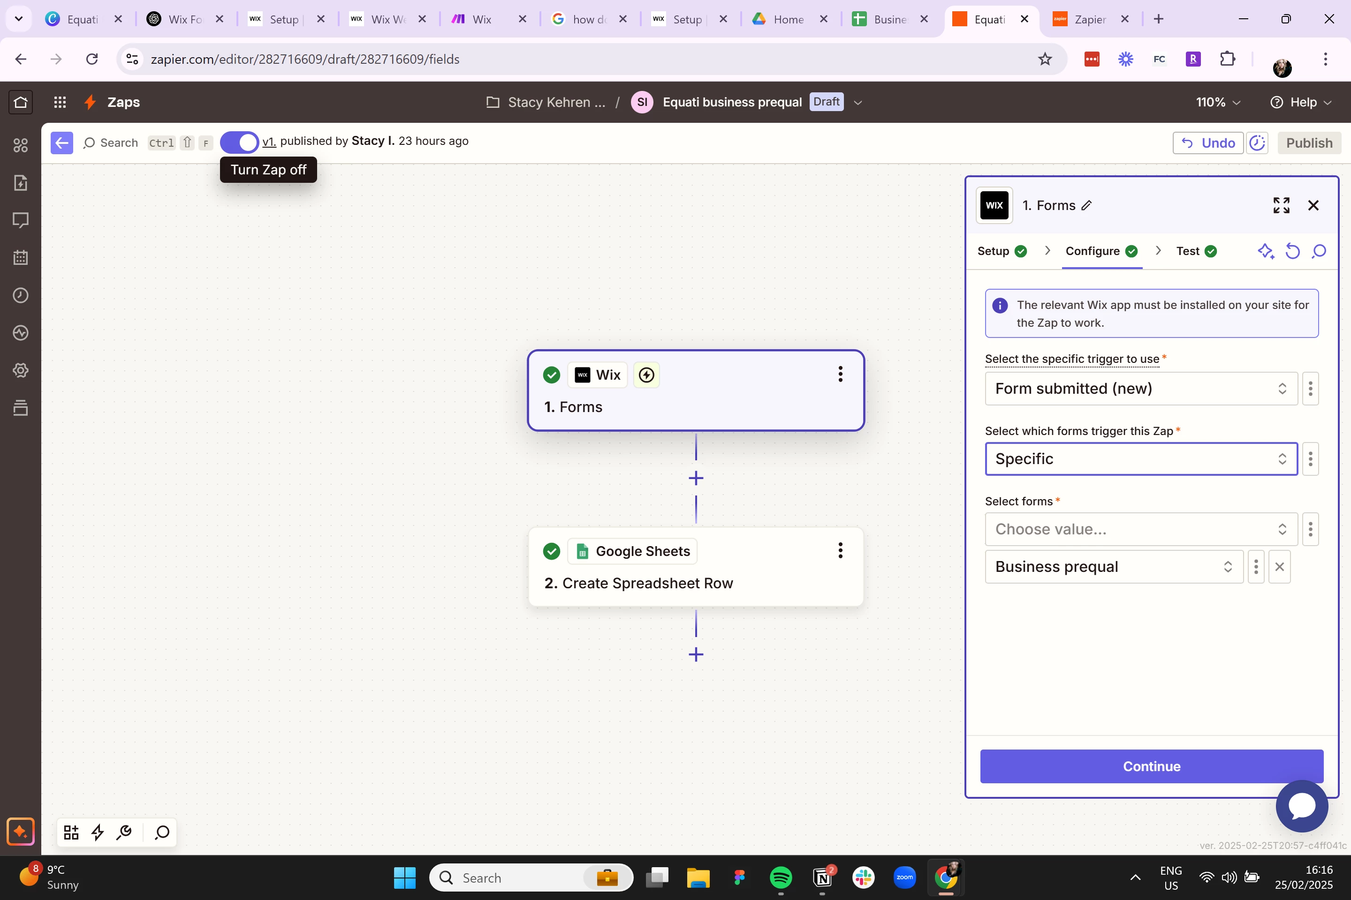Open the Help dropdown menu
Viewport: 1351px width, 900px height.
click(1300, 102)
